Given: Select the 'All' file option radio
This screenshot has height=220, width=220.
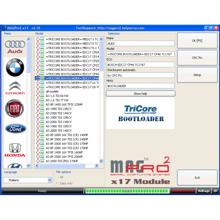Looking at the screenshot, I should [57, 177].
